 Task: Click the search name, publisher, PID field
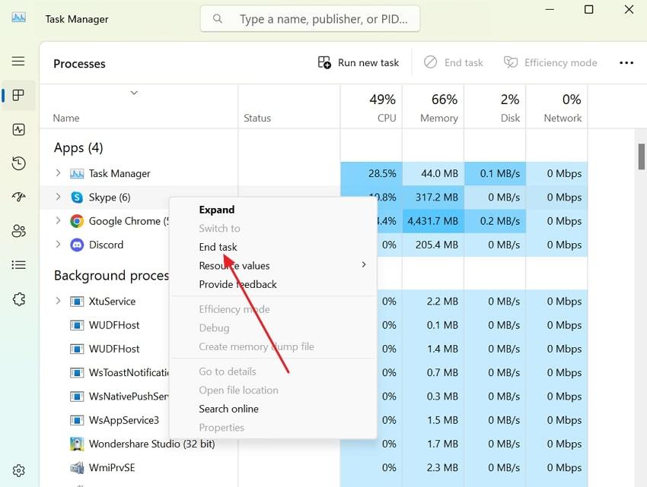click(311, 18)
